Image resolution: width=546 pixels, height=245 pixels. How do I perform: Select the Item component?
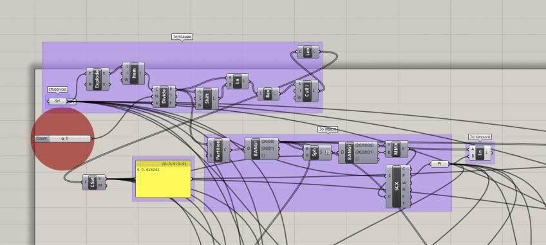(x=133, y=73)
